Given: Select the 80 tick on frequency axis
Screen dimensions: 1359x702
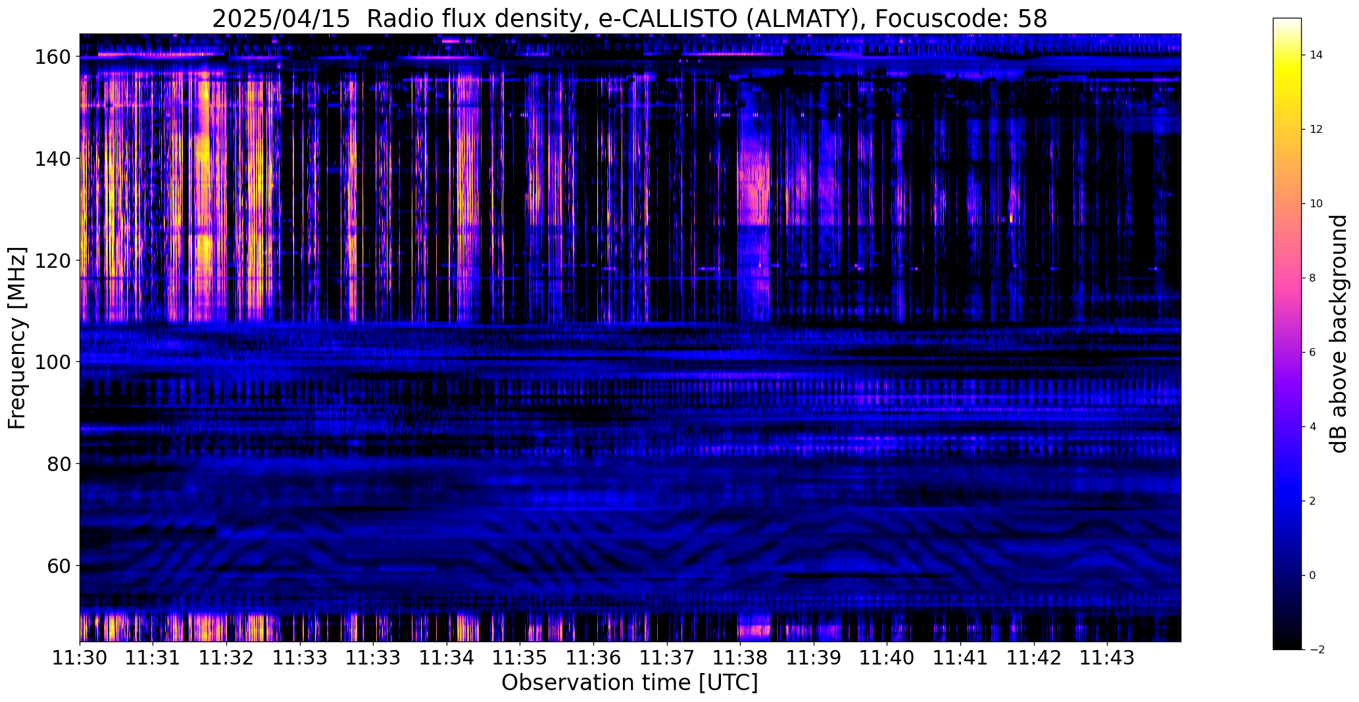Looking at the screenshot, I should pos(59,464).
